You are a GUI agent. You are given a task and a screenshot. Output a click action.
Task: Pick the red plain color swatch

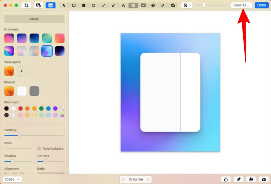pyautogui.click(x=20, y=109)
